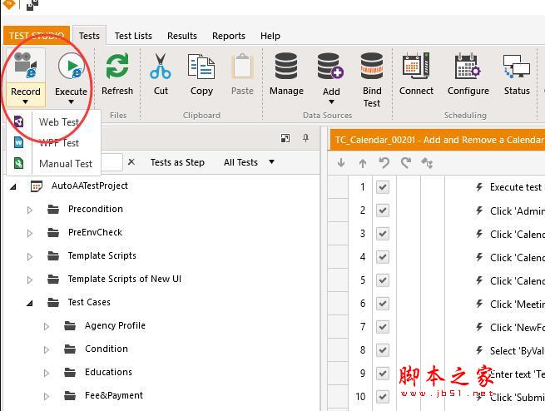Image resolution: width=545 pixels, height=411 pixels.
Task: Click the TEST STUDIO button
Action: point(37,36)
